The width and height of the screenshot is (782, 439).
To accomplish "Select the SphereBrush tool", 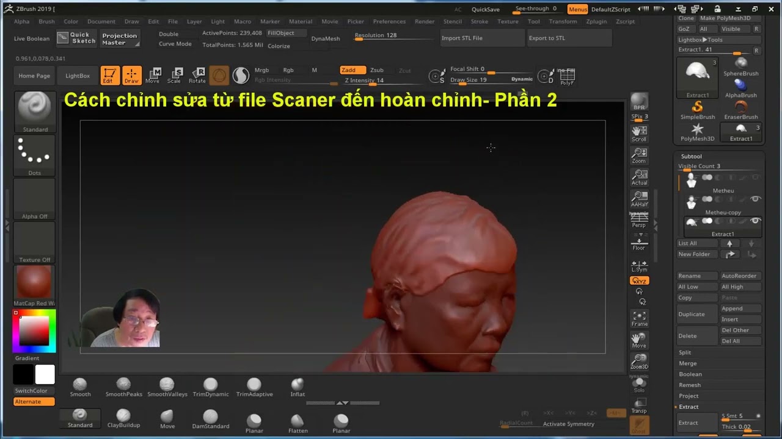I will click(741, 66).
